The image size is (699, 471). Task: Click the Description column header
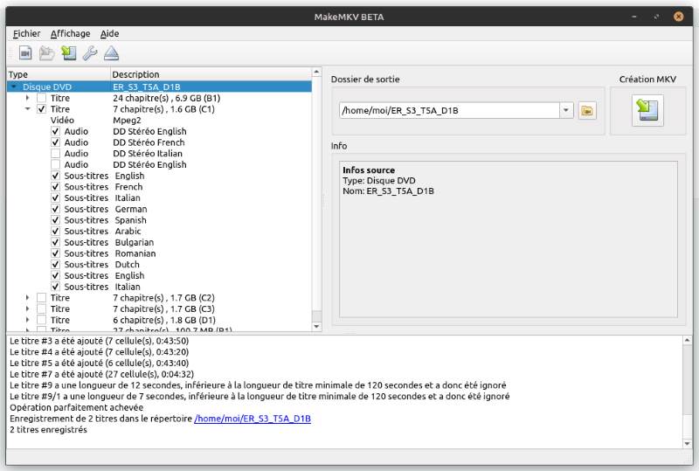(x=211, y=74)
